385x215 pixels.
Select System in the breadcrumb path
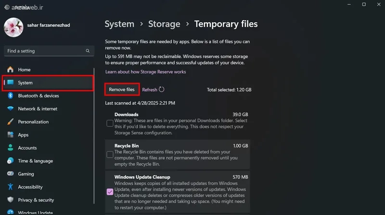click(119, 24)
